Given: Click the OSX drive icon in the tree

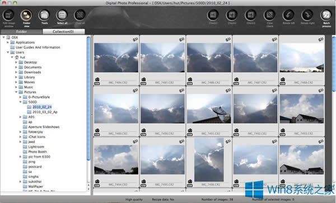Looking at the screenshot, I should [8, 37].
